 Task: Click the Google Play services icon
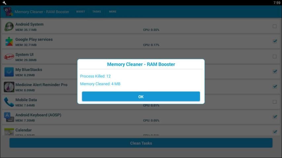click(9, 41)
